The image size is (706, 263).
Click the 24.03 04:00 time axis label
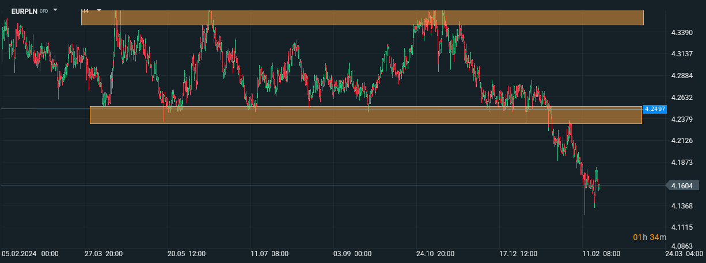(x=684, y=253)
